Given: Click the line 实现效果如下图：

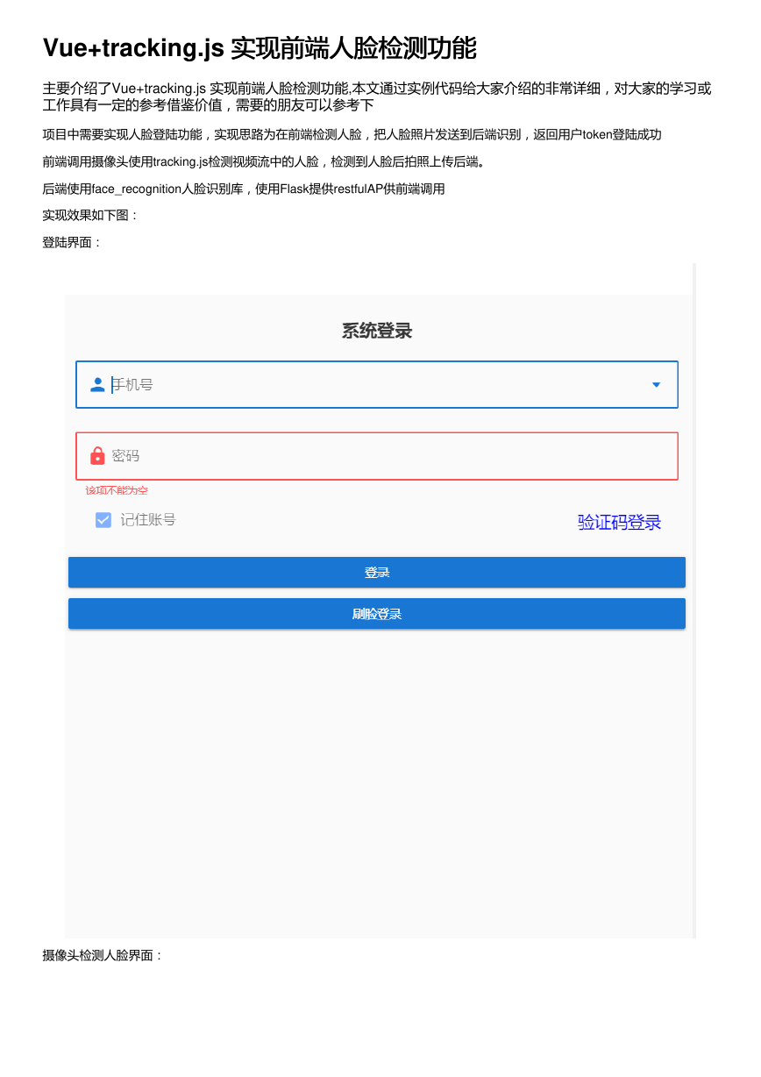Looking at the screenshot, I should (91, 216).
